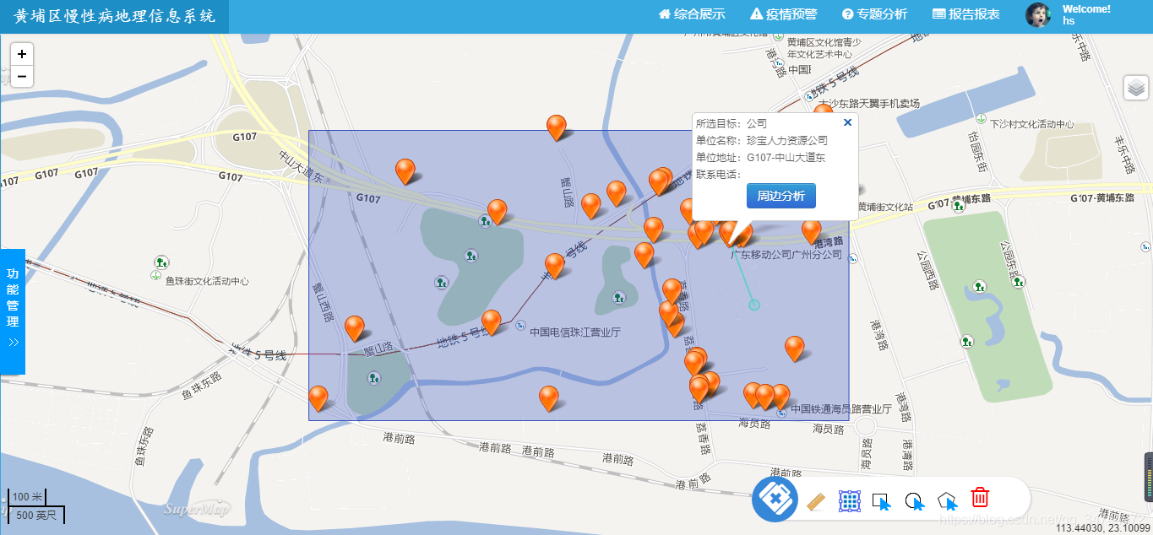This screenshot has height=535, width=1153.
Task: Open 疫情预警 in top navigation
Action: point(784,14)
